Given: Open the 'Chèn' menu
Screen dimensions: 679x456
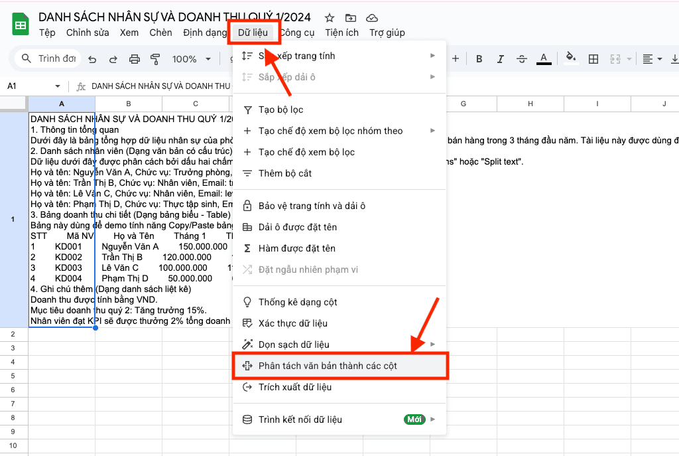Looking at the screenshot, I should point(160,33).
